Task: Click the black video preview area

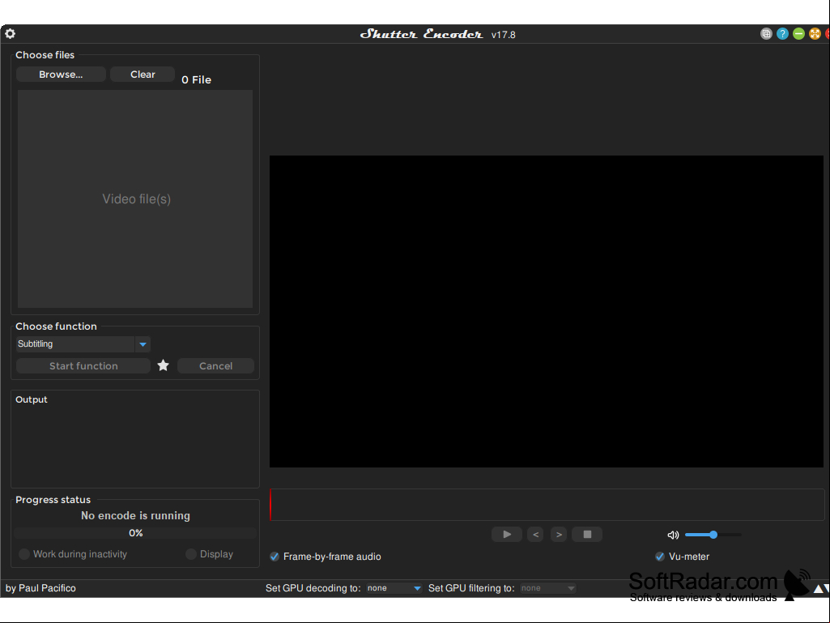Action: pyautogui.click(x=547, y=311)
